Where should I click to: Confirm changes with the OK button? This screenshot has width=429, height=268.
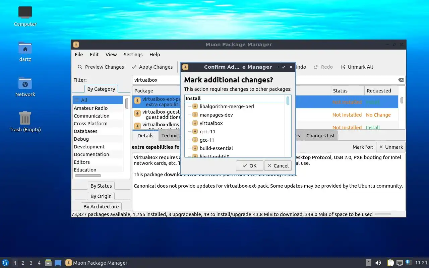click(x=249, y=166)
